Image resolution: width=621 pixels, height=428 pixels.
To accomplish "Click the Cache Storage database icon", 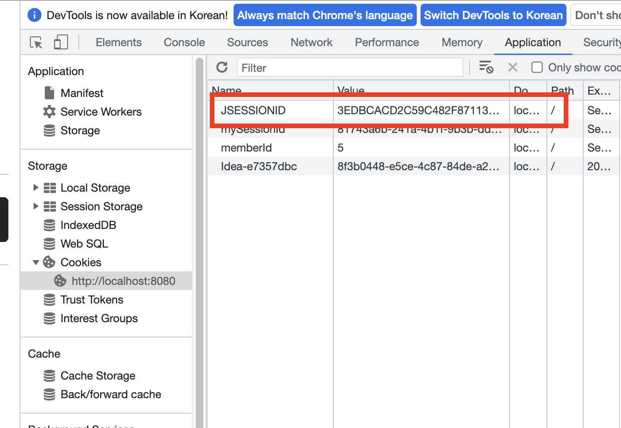I will click(x=49, y=375).
